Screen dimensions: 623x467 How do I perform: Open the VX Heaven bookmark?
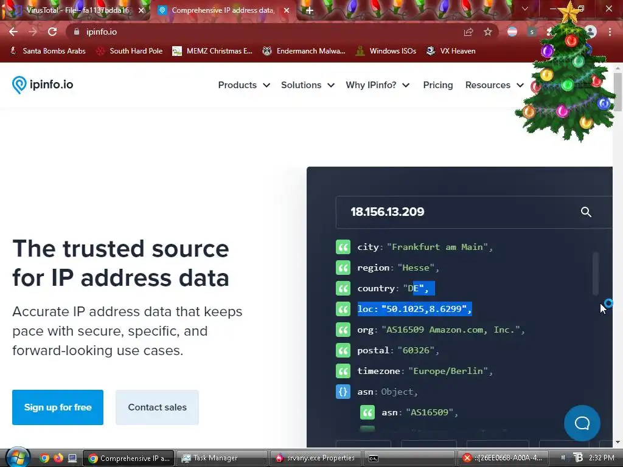coord(451,51)
